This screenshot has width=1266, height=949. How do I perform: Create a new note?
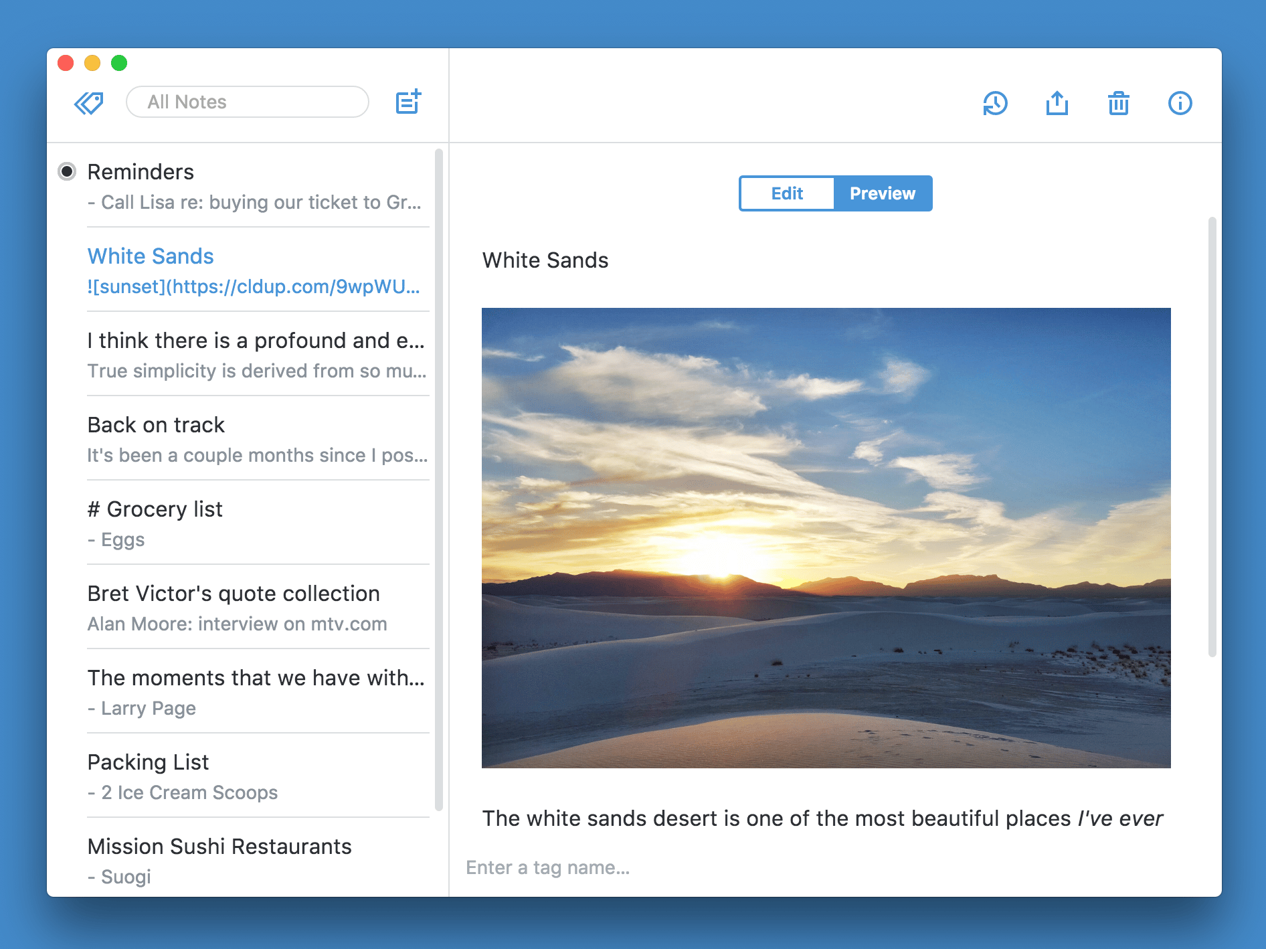tap(408, 102)
